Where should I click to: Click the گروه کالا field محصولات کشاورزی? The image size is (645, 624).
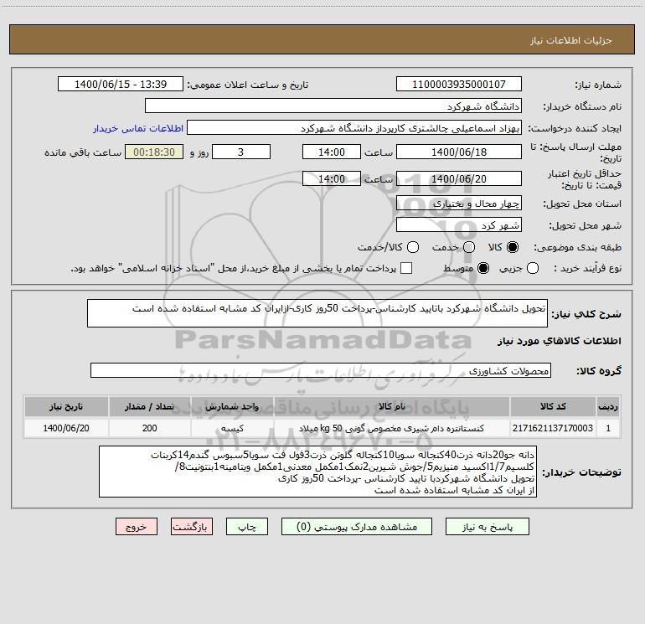[321, 370]
